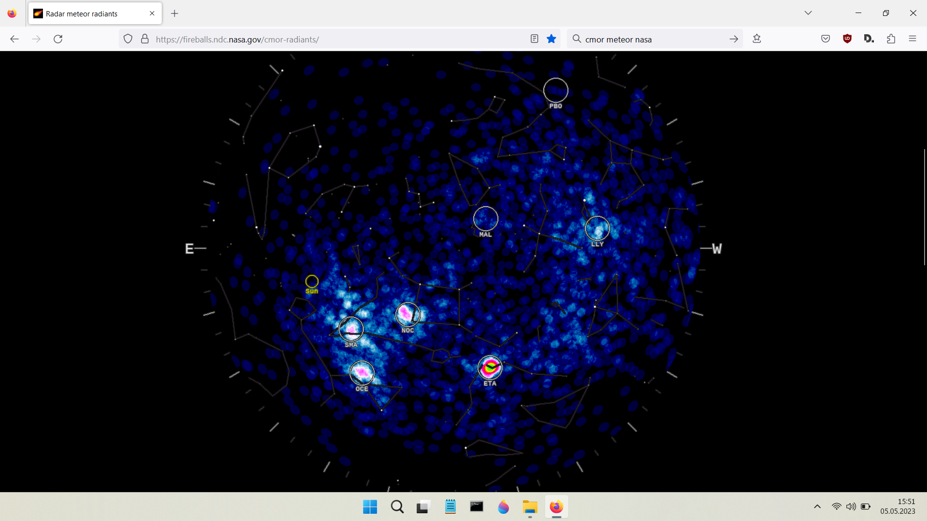Open Task View on the taskbar
927x521 pixels.
tap(423, 507)
